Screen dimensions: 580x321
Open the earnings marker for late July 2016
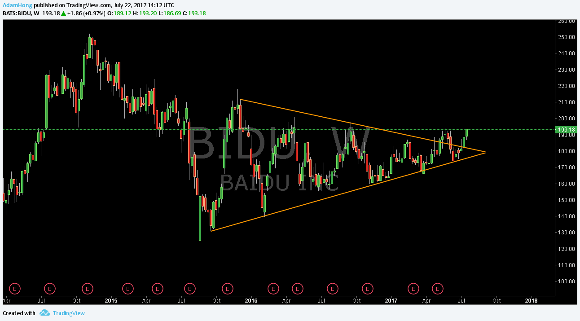pyautogui.click(x=332, y=288)
